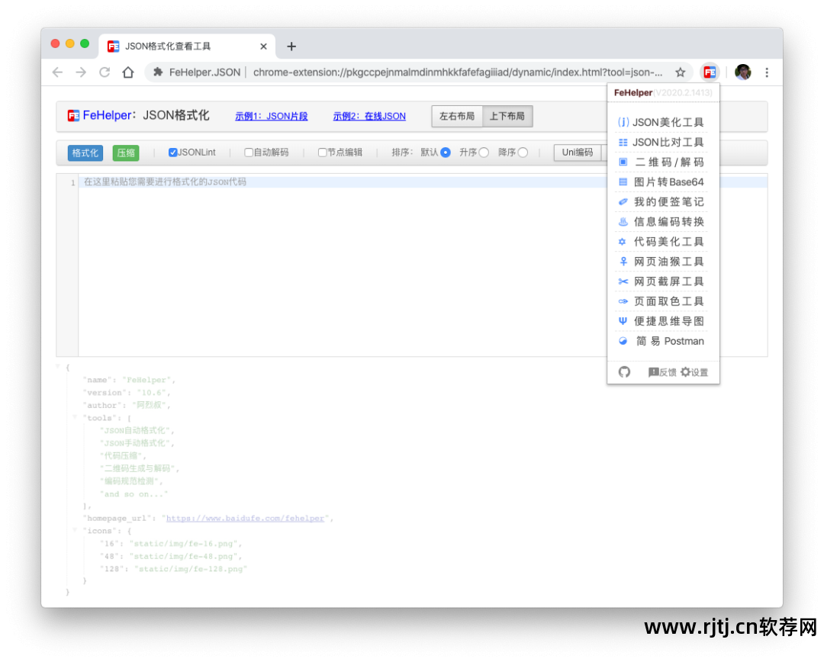Launch the 二维码/解码 tool
824x662 pixels.
point(662,162)
